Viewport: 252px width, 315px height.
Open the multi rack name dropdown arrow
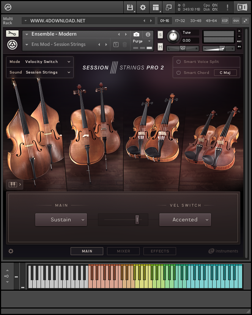(x=25, y=20)
